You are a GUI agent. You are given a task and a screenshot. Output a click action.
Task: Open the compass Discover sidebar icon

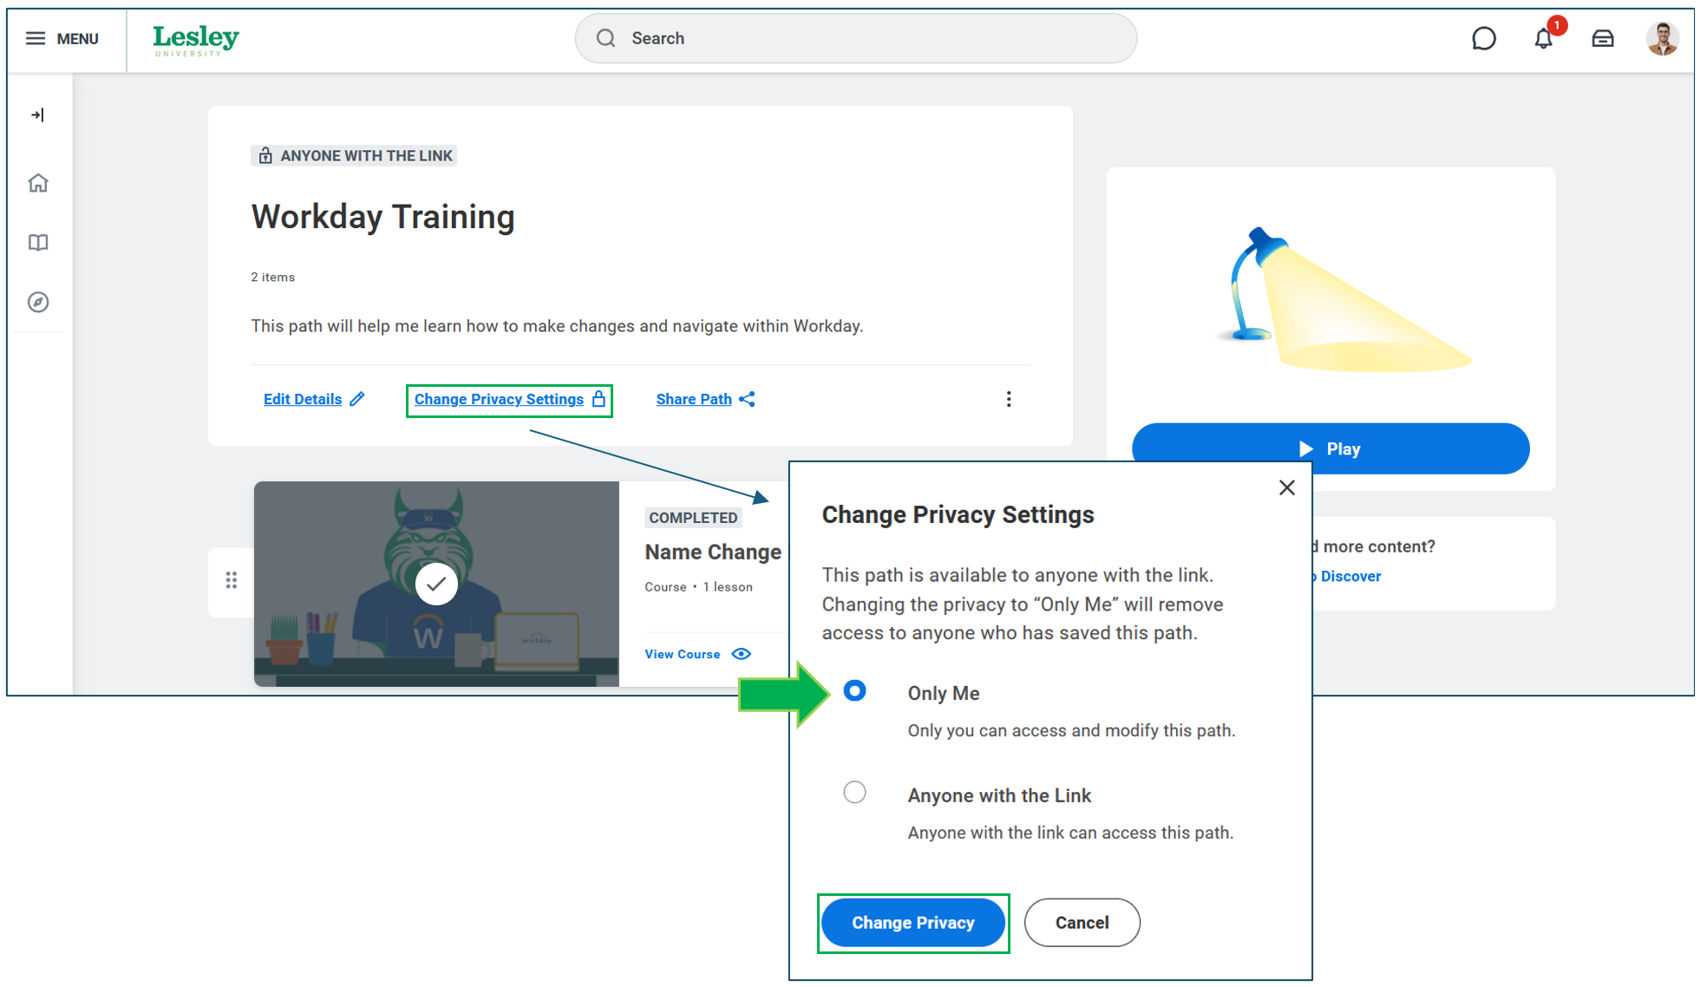[x=37, y=302]
